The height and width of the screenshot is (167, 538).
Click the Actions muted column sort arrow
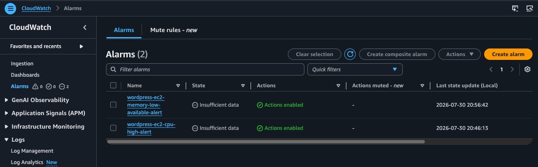pyautogui.click(x=422, y=86)
